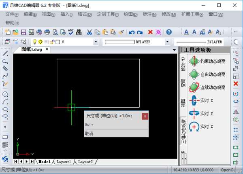Open Find with the binoculars icon
Viewport: 243px width, 174px height.
pyautogui.click(x=79, y=32)
